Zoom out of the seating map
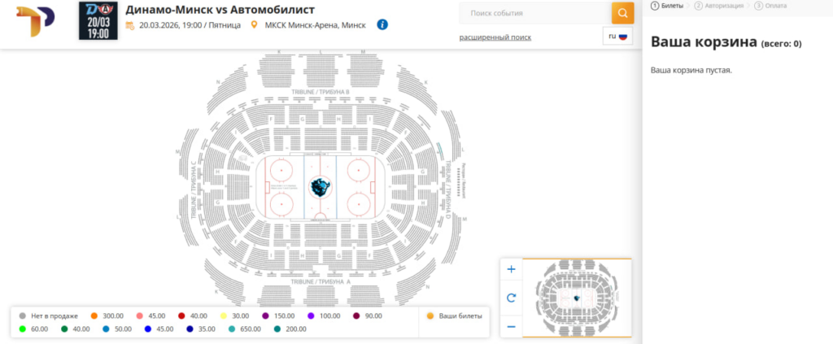 click(x=511, y=326)
